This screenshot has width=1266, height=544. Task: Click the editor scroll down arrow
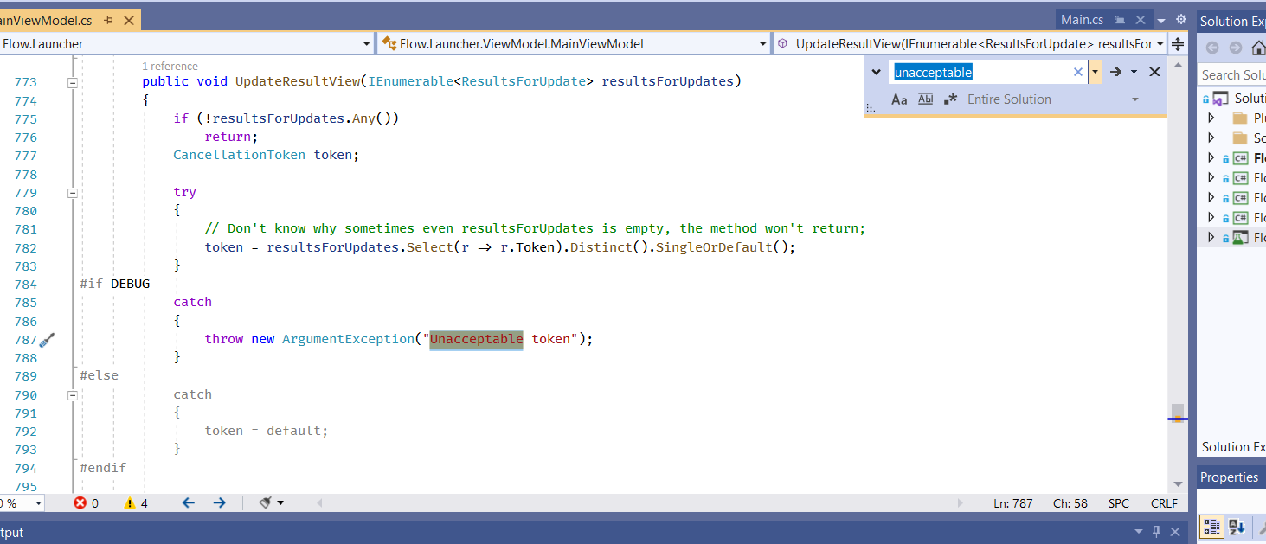[x=1177, y=484]
